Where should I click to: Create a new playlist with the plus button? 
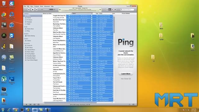point(26,105)
